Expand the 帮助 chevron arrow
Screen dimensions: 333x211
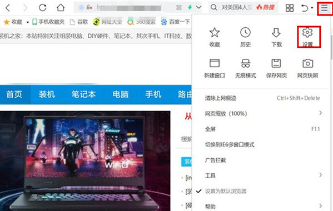pos(320,205)
